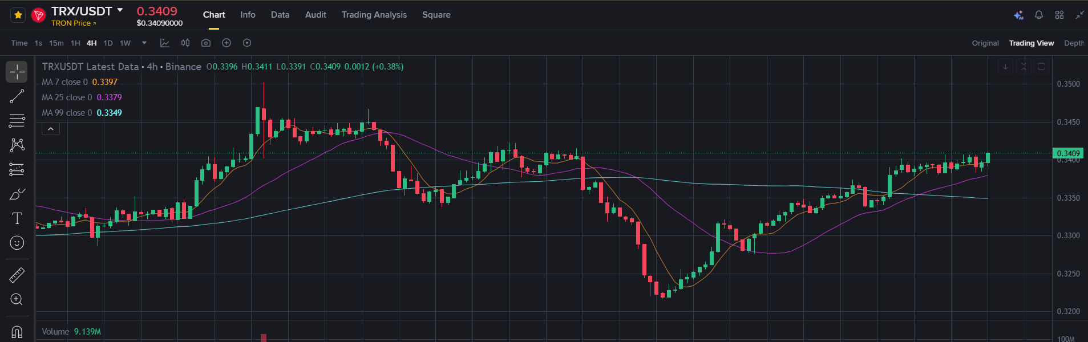Take a chart snapshot with camera icon
The width and height of the screenshot is (1088, 342).
pyautogui.click(x=206, y=43)
